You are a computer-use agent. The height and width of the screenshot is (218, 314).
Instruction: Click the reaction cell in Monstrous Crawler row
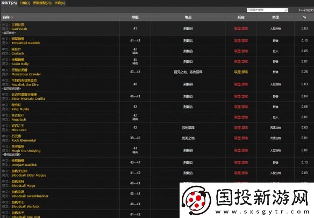241,72
